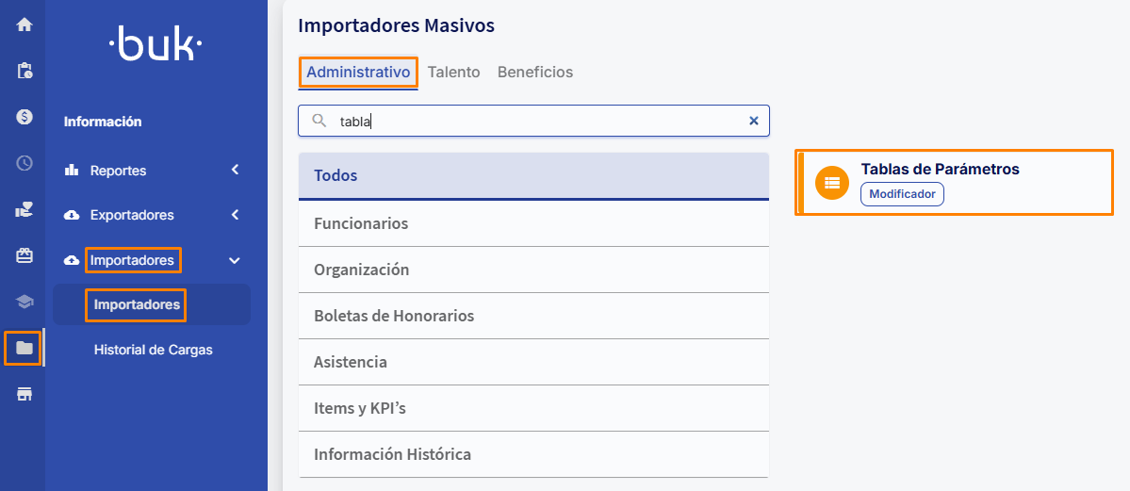Clear the search field with X

point(754,122)
